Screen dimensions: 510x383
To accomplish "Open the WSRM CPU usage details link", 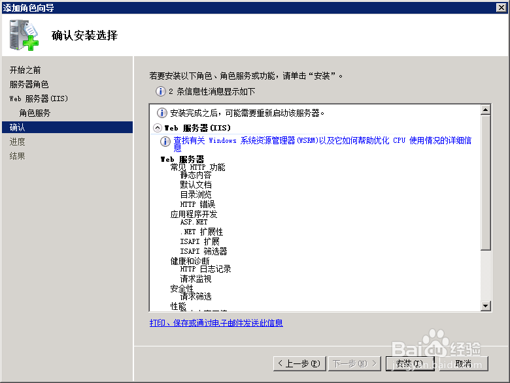I will (x=322, y=144).
